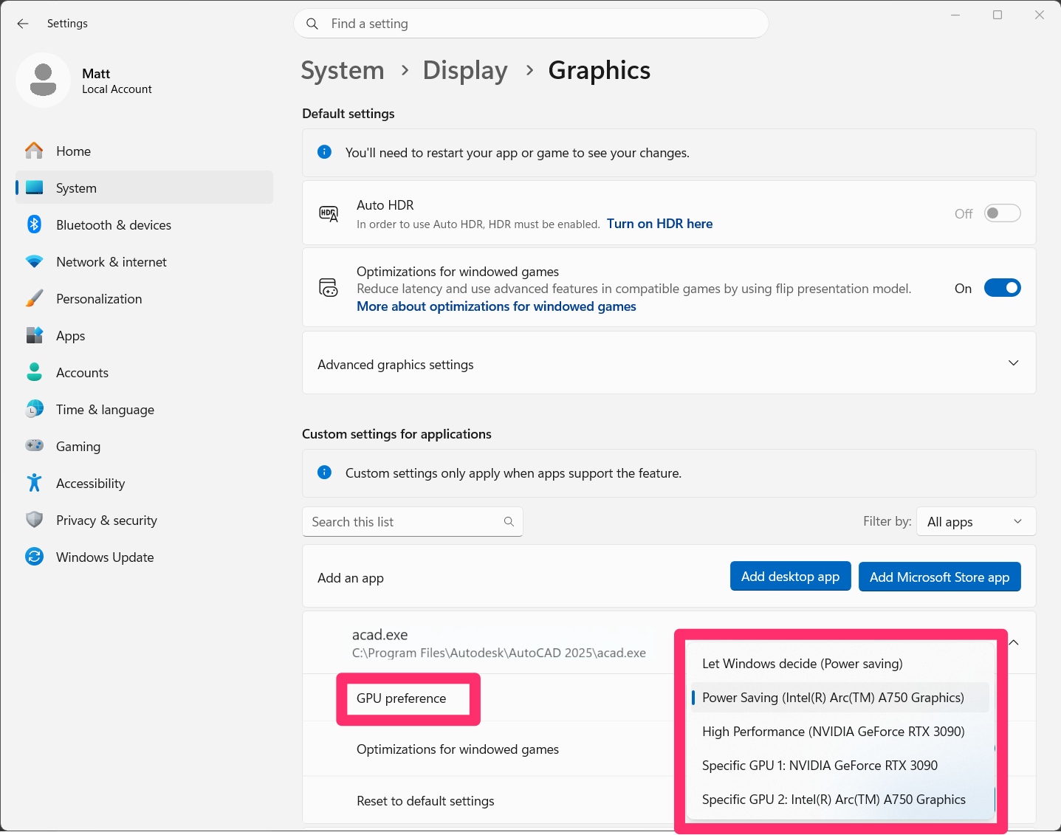
Task: Click the Home house icon
Action: [34, 151]
